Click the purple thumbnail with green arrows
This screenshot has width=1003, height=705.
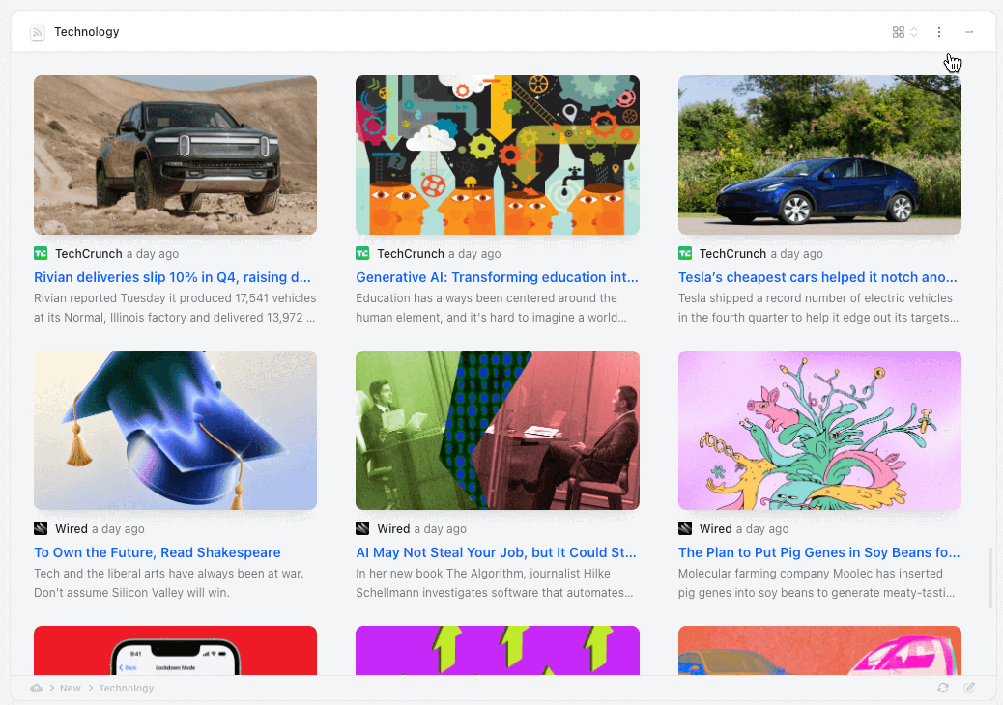[x=498, y=650]
